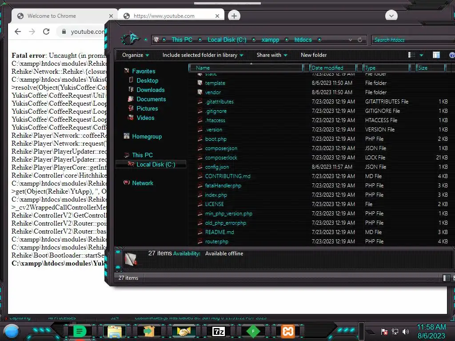Screen dimensions: 455x341
Task: Click the refresh icon in Explorer address bar
Action: (360, 40)
